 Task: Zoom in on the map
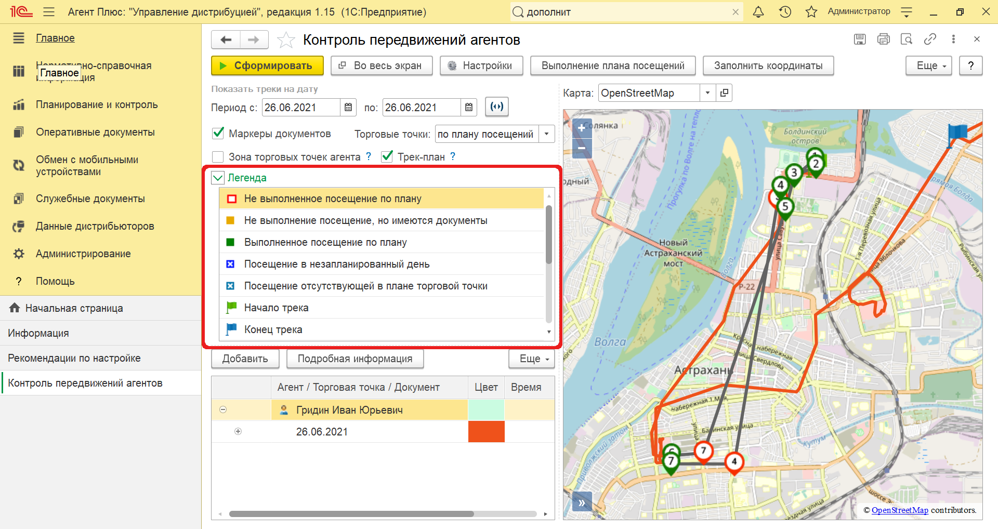point(582,128)
